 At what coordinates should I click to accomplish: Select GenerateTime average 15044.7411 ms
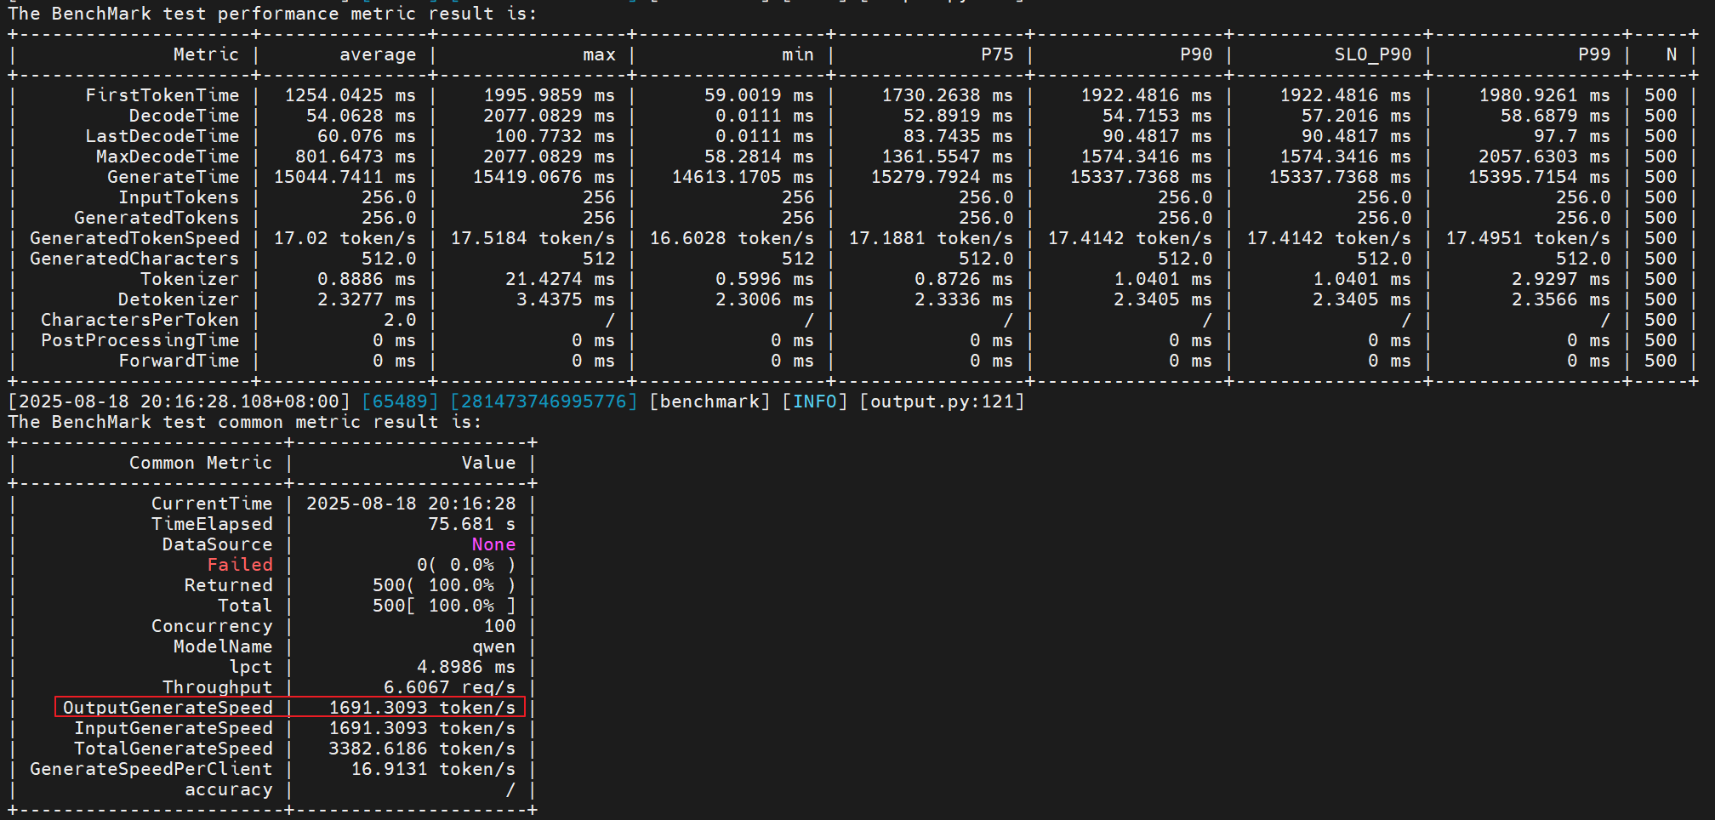pos(345,177)
